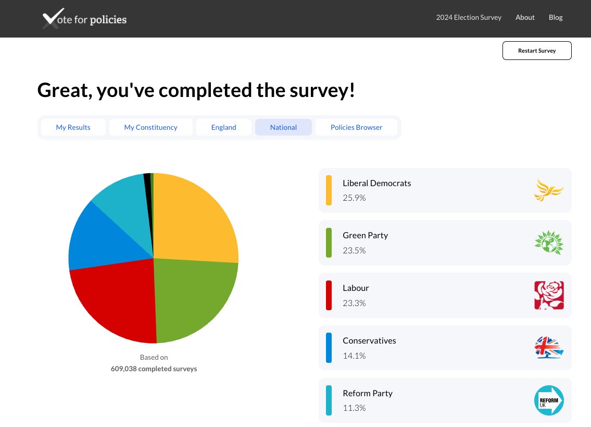Open the Blog link
Viewport: 591px width, 427px height.
(x=555, y=17)
